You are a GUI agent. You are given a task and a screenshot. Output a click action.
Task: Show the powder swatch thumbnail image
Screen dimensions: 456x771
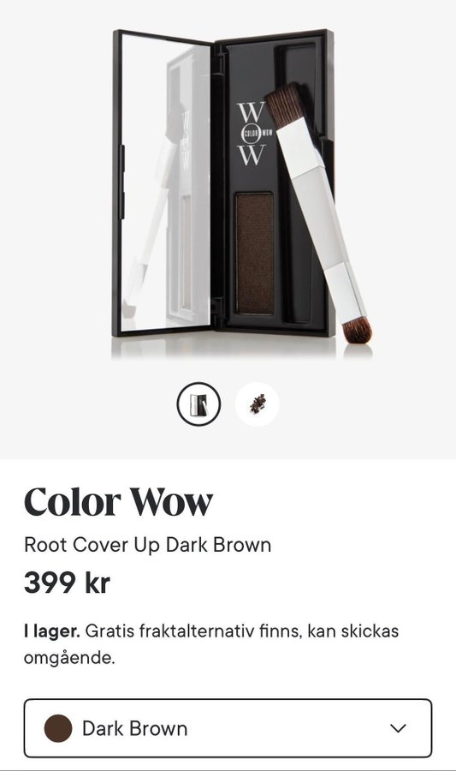pos(258,403)
